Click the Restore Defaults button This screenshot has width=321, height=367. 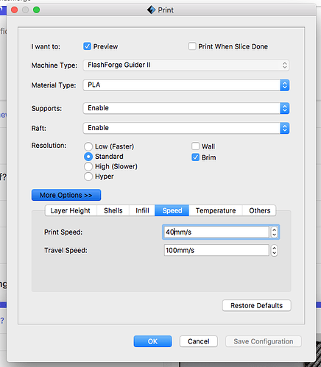click(x=256, y=305)
